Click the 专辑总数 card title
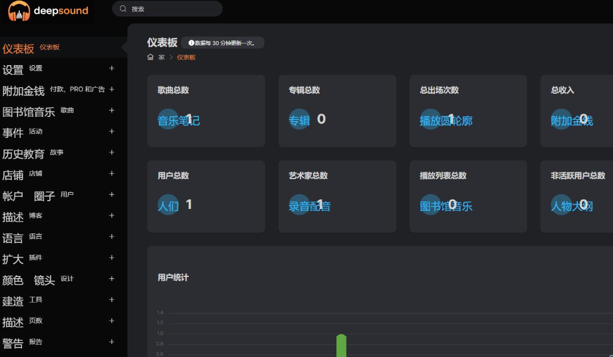613x357 pixels. tap(304, 90)
